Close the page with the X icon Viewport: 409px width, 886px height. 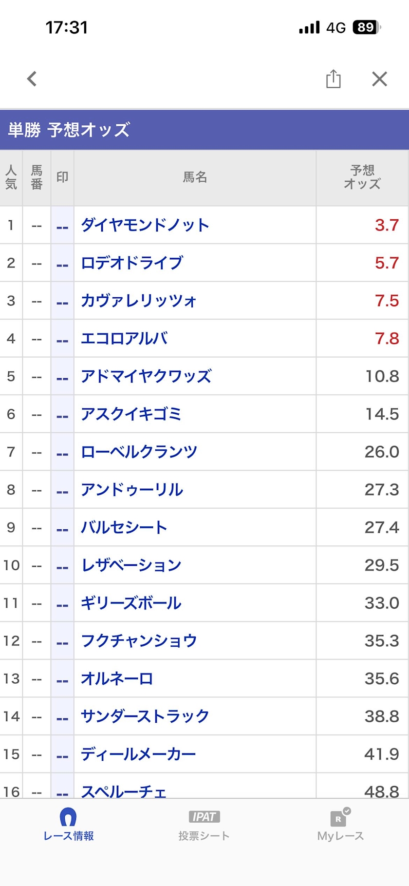(x=379, y=78)
